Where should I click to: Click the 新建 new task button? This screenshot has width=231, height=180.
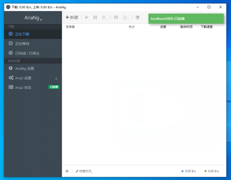point(71,17)
